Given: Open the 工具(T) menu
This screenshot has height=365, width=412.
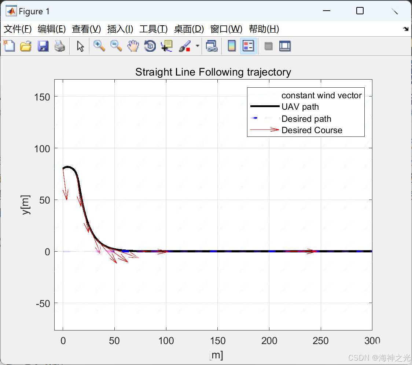Looking at the screenshot, I should [x=154, y=29].
